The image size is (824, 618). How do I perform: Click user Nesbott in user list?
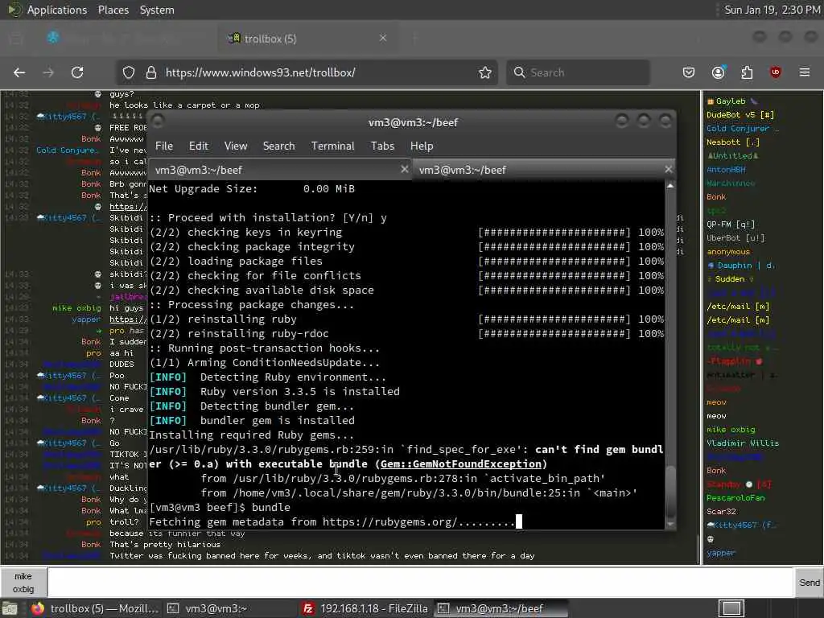tap(732, 142)
